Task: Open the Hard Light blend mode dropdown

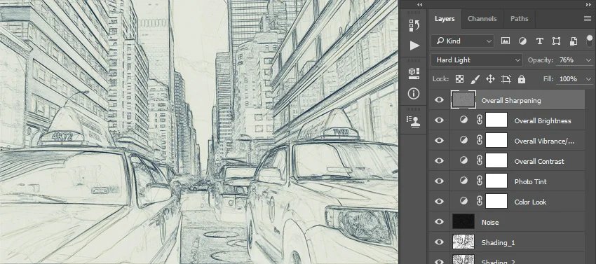Action: click(477, 60)
